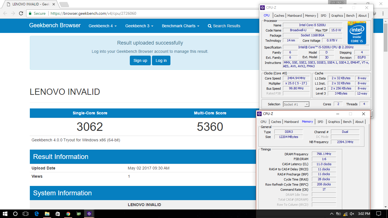Open the Wi-Fi network tray icon
Viewport: 388px width, 218px height.
point(345,214)
